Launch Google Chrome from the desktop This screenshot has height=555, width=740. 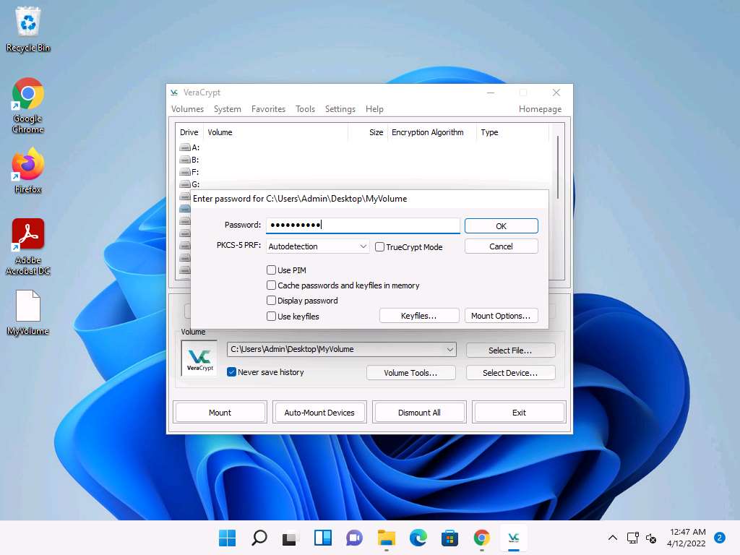pos(28,95)
